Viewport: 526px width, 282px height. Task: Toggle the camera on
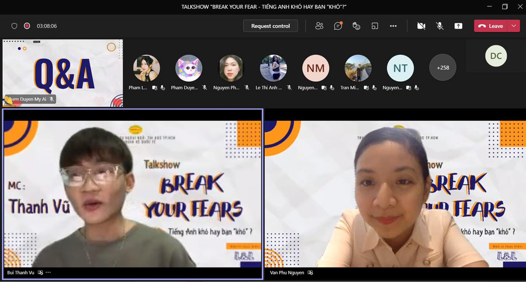[x=421, y=26]
